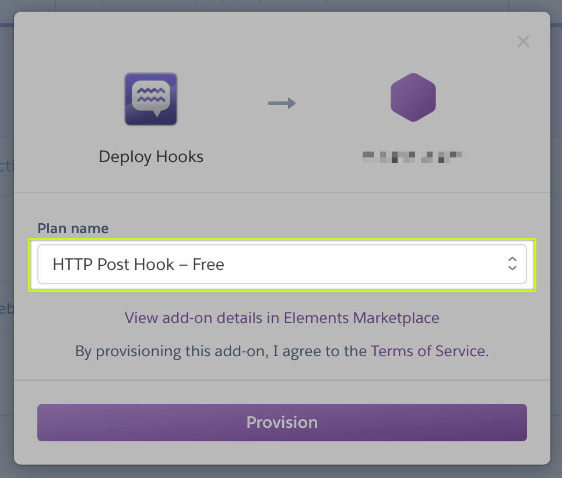Open View add-on details in Elements Marketplace
562x478 pixels.
click(282, 318)
